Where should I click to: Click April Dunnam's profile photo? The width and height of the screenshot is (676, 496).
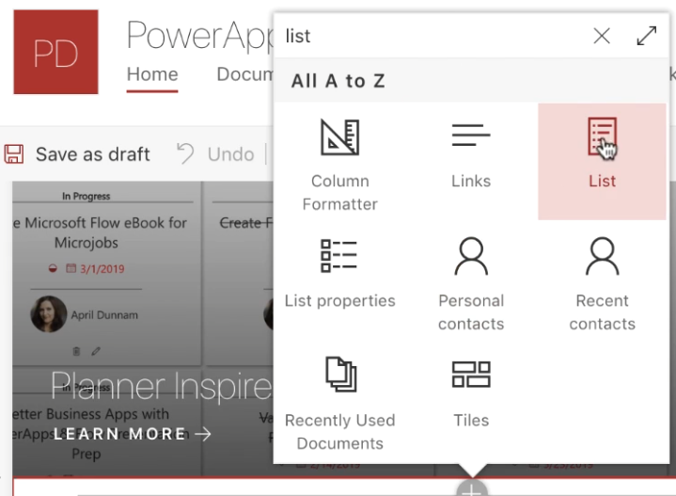click(x=49, y=313)
